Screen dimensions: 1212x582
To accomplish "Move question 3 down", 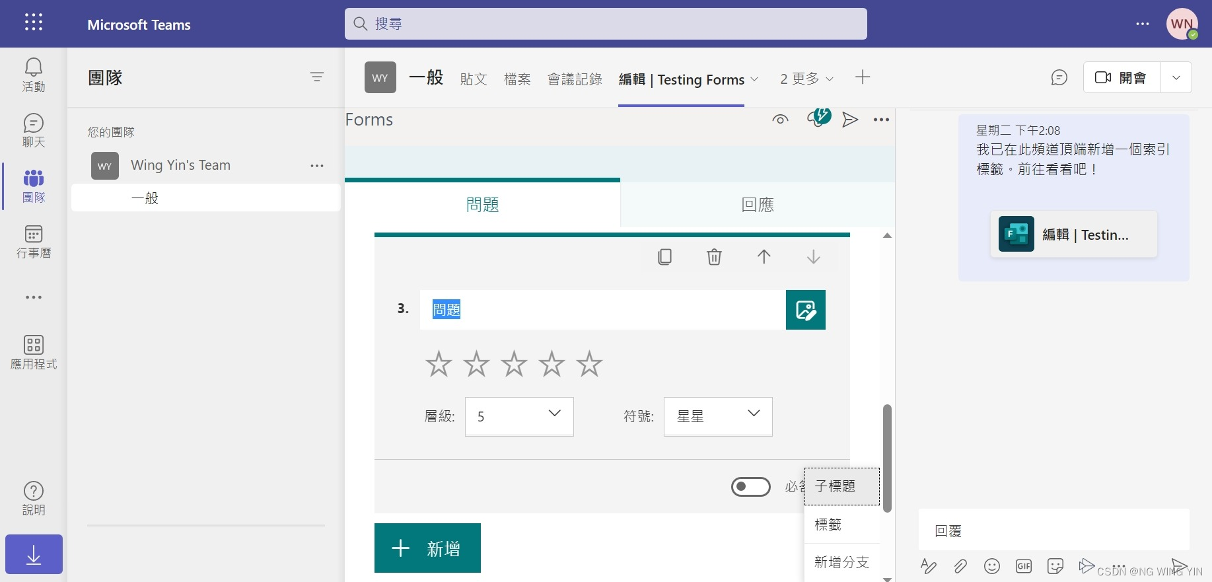I will pos(814,256).
